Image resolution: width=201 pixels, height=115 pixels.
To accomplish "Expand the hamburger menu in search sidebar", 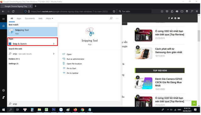I will tap(3, 19).
